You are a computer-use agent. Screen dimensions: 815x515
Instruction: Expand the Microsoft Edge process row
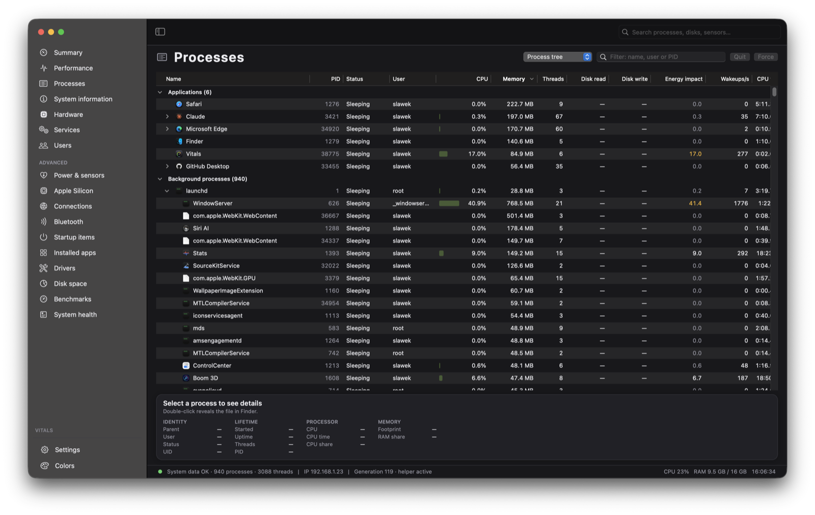[x=167, y=129]
